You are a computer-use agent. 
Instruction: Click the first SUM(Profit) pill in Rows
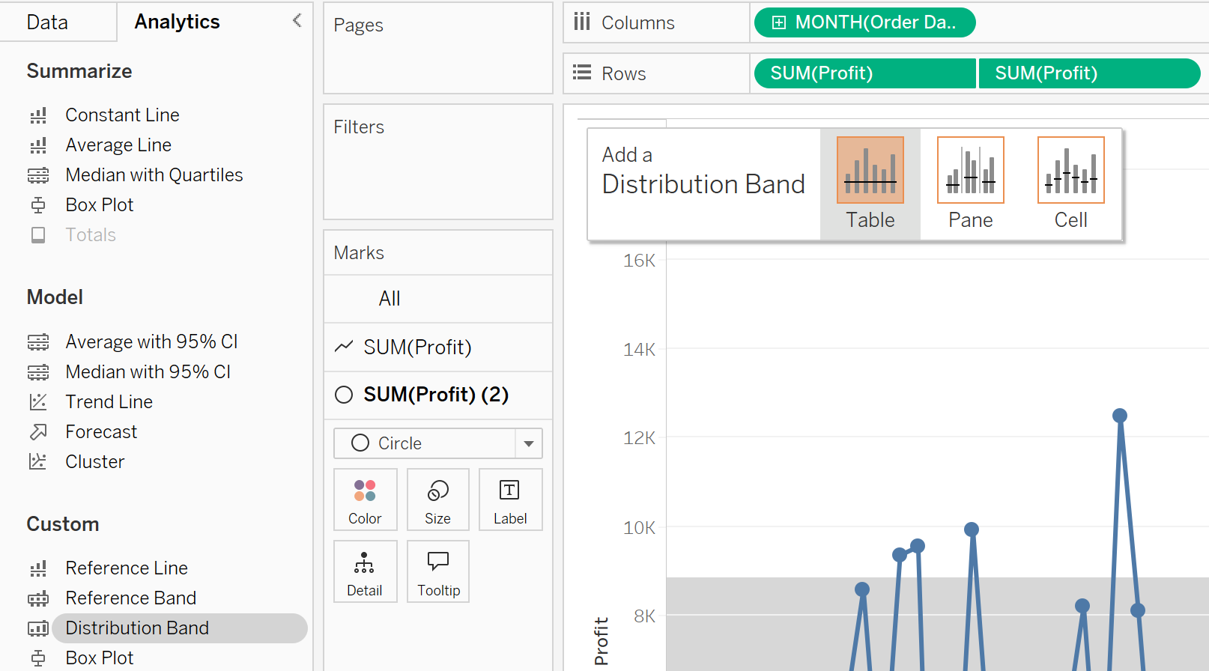[822, 73]
